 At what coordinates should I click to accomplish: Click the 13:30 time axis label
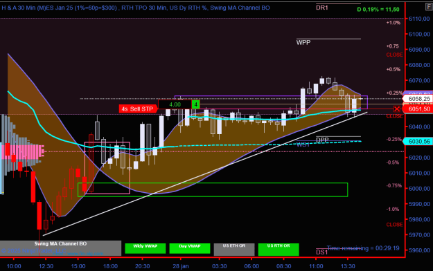coord(348,266)
